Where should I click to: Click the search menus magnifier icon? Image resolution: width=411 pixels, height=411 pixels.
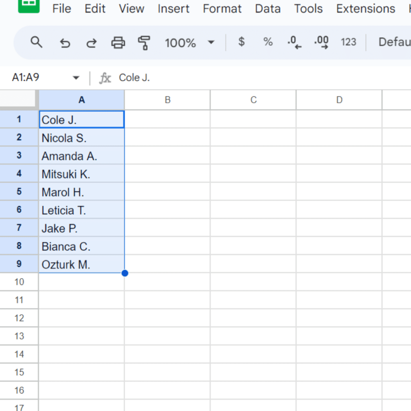37,42
